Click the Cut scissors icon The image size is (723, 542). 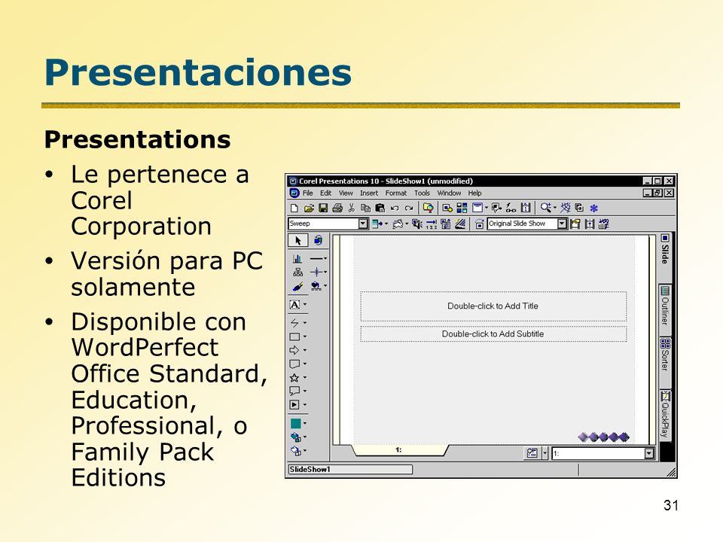(x=352, y=208)
